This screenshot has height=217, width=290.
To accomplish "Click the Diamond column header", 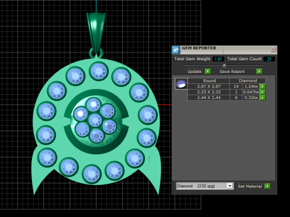I will (x=248, y=81).
